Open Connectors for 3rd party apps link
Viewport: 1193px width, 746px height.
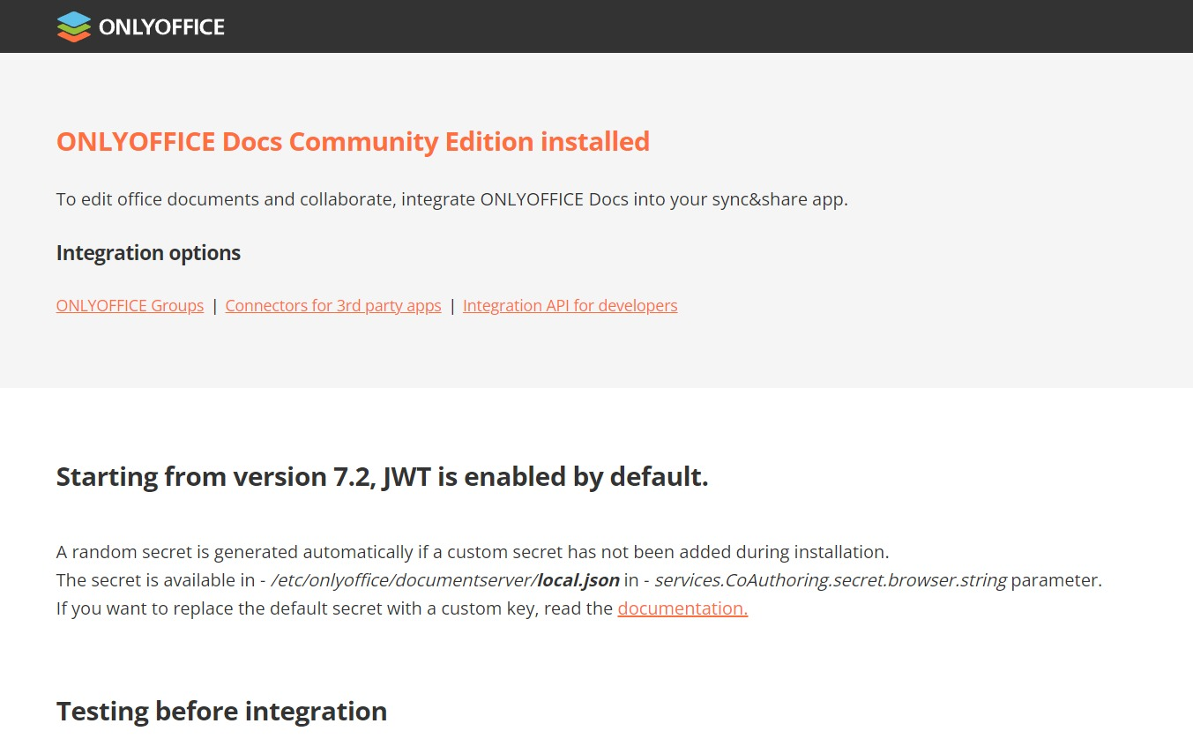pyautogui.click(x=333, y=306)
